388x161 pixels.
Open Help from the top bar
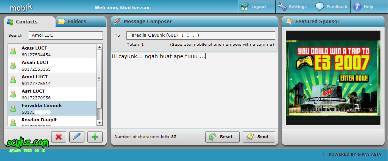364,6
